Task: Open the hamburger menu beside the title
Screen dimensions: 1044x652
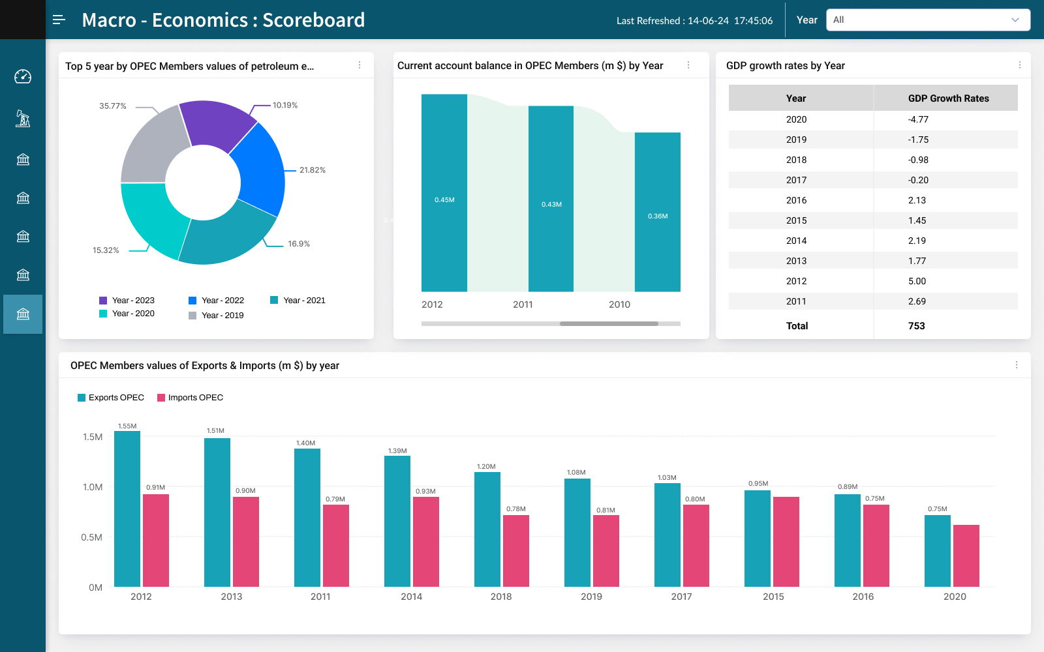Action: click(x=59, y=20)
